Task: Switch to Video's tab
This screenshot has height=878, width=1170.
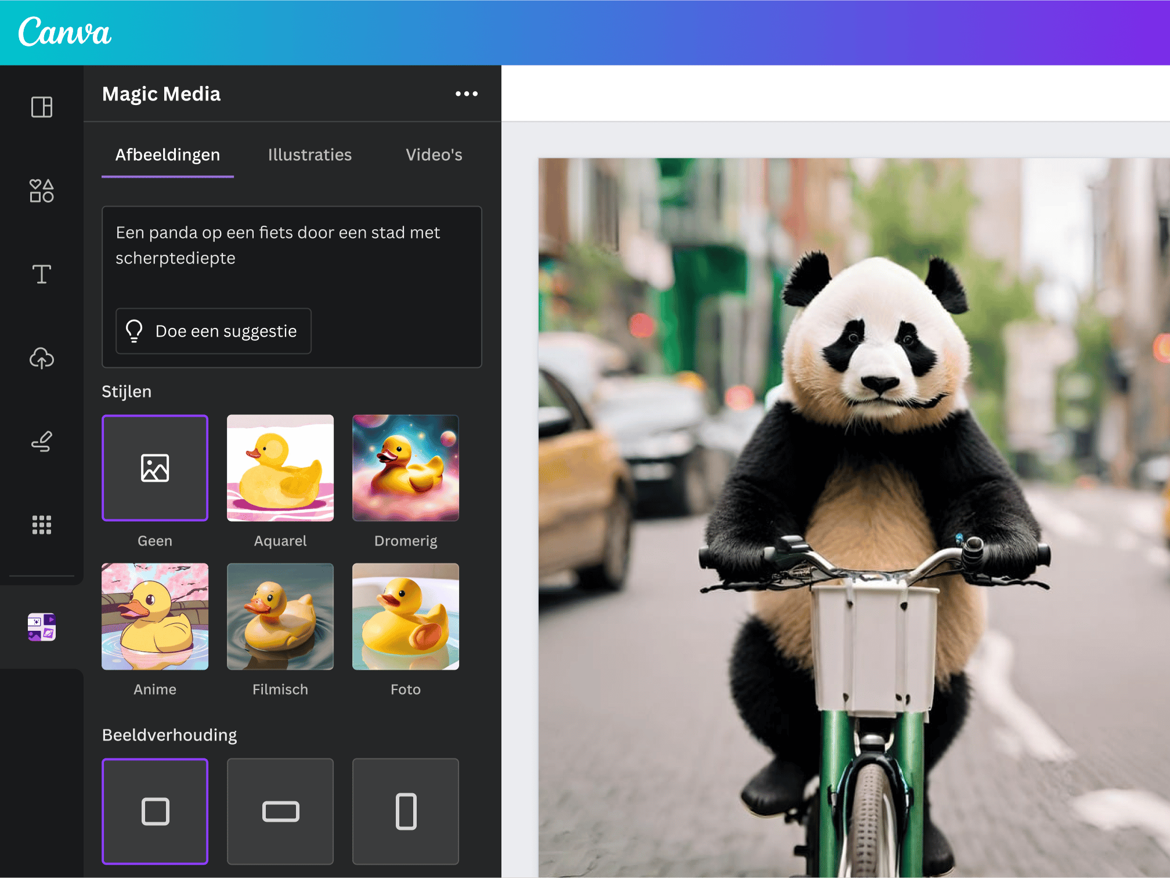Action: (434, 154)
